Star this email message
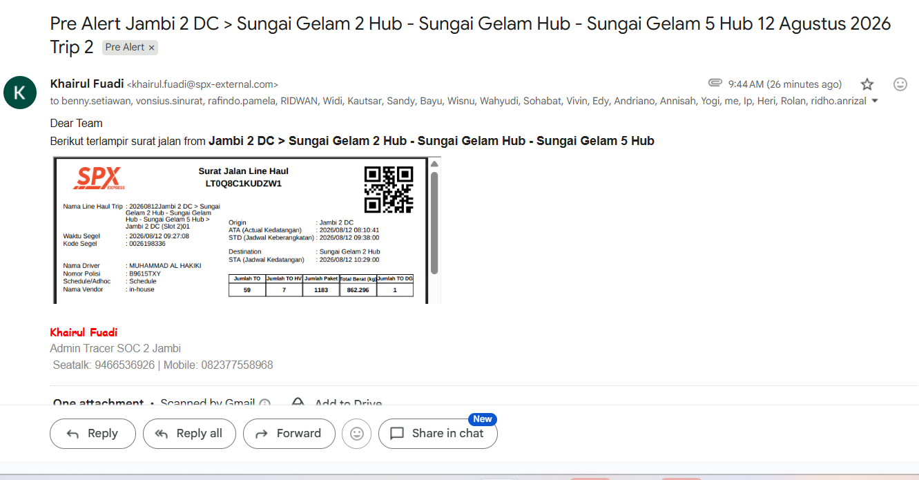This screenshot has height=480, width=919. (867, 84)
